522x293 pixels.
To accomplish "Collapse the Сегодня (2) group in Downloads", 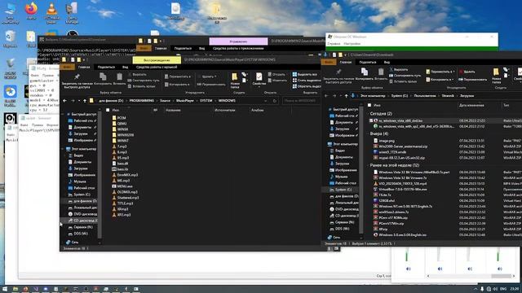I will [368, 114].
